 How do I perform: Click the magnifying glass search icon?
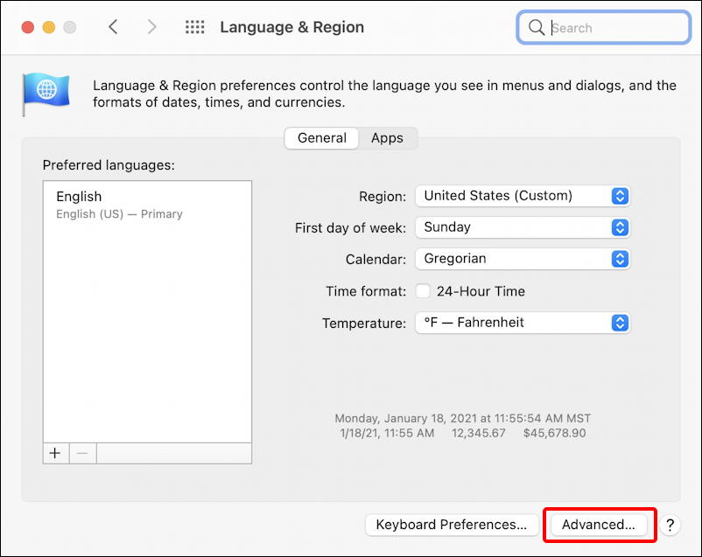536,28
